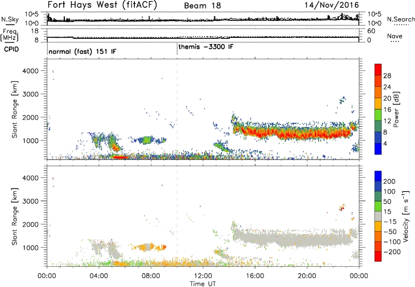The width and height of the screenshot is (415, 287).
Task: Click the 'Time UT' axis title
Action: pos(203,283)
